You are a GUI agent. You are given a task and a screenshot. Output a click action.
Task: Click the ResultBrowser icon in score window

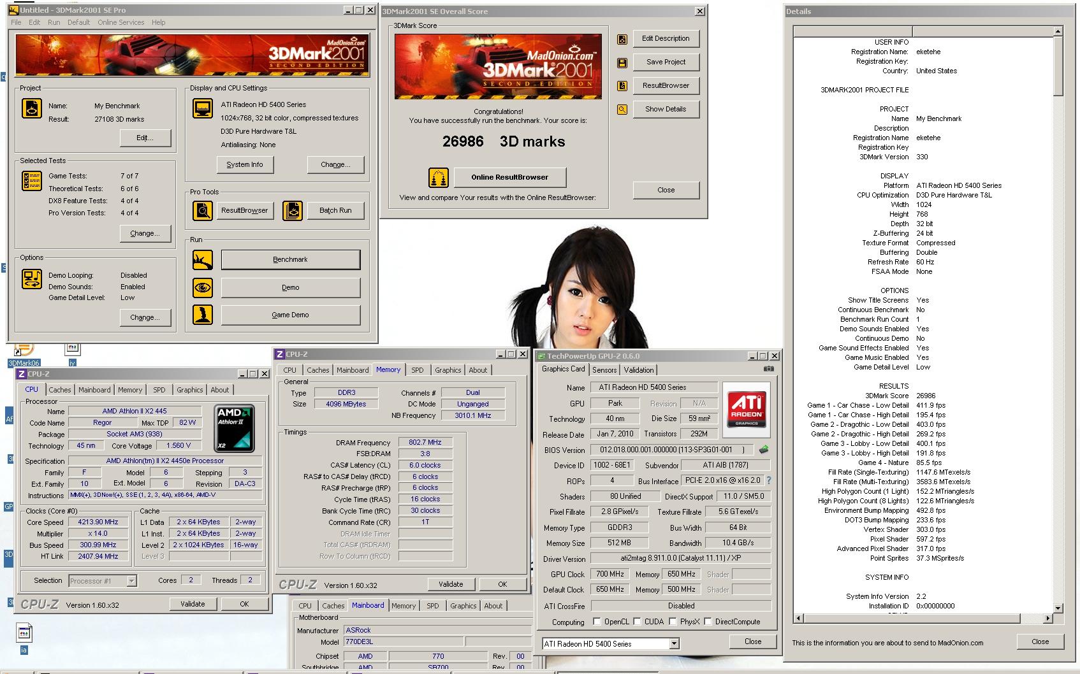pyautogui.click(x=622, y=86)
